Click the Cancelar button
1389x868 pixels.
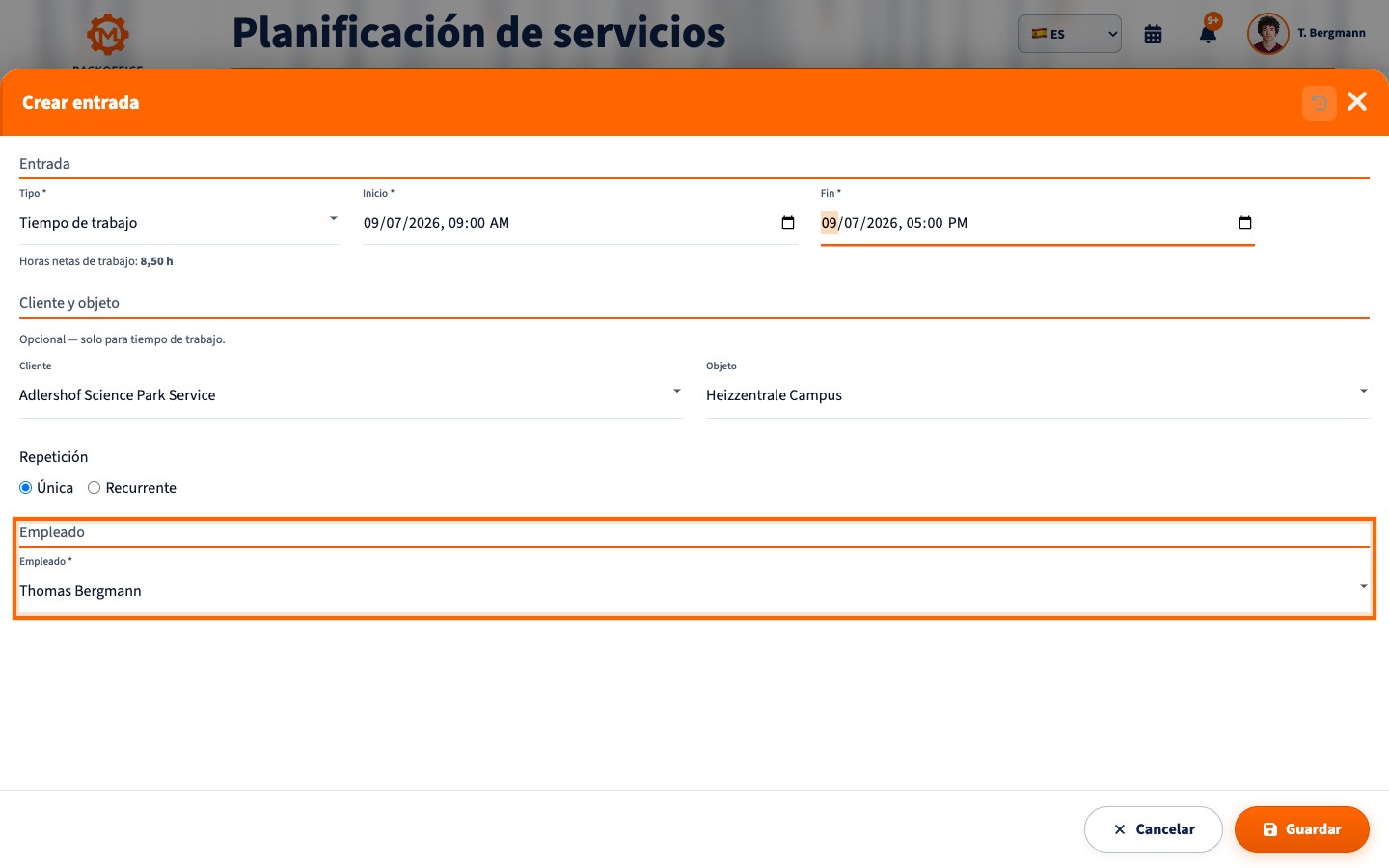[x=1154, y=829]
